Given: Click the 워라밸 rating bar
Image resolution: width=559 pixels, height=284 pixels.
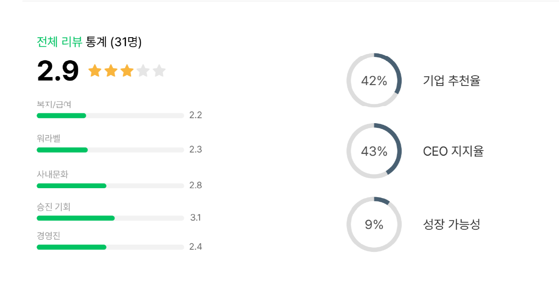Looking at the screenshot, I should [110, 150].
